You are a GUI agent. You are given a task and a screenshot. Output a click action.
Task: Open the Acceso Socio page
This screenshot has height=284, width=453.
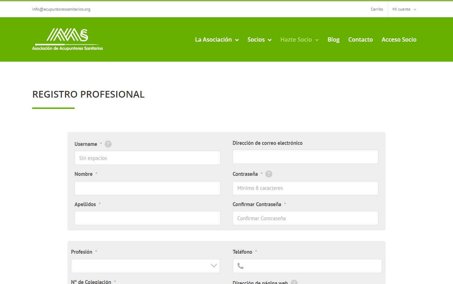click(399, 39)
